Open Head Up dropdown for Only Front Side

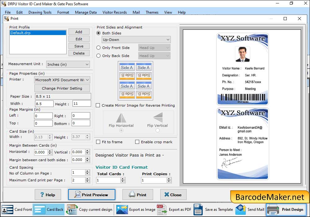pos(154,48)
